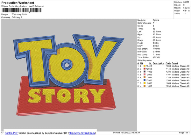Image resolution: width=191 pixels, height=135 pixels.
Task: Click the Width value 6.81 in
Action: click(186, 11)
